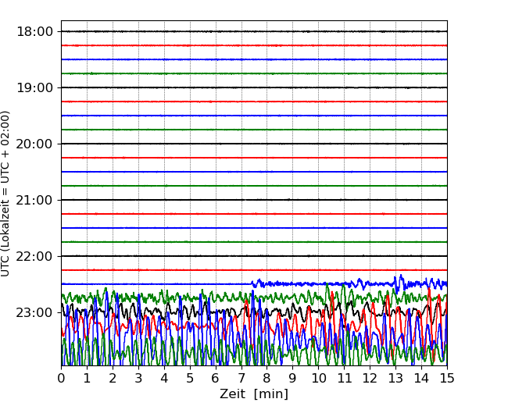Click the x-axis tick label 9

click(x=293, y=378)
